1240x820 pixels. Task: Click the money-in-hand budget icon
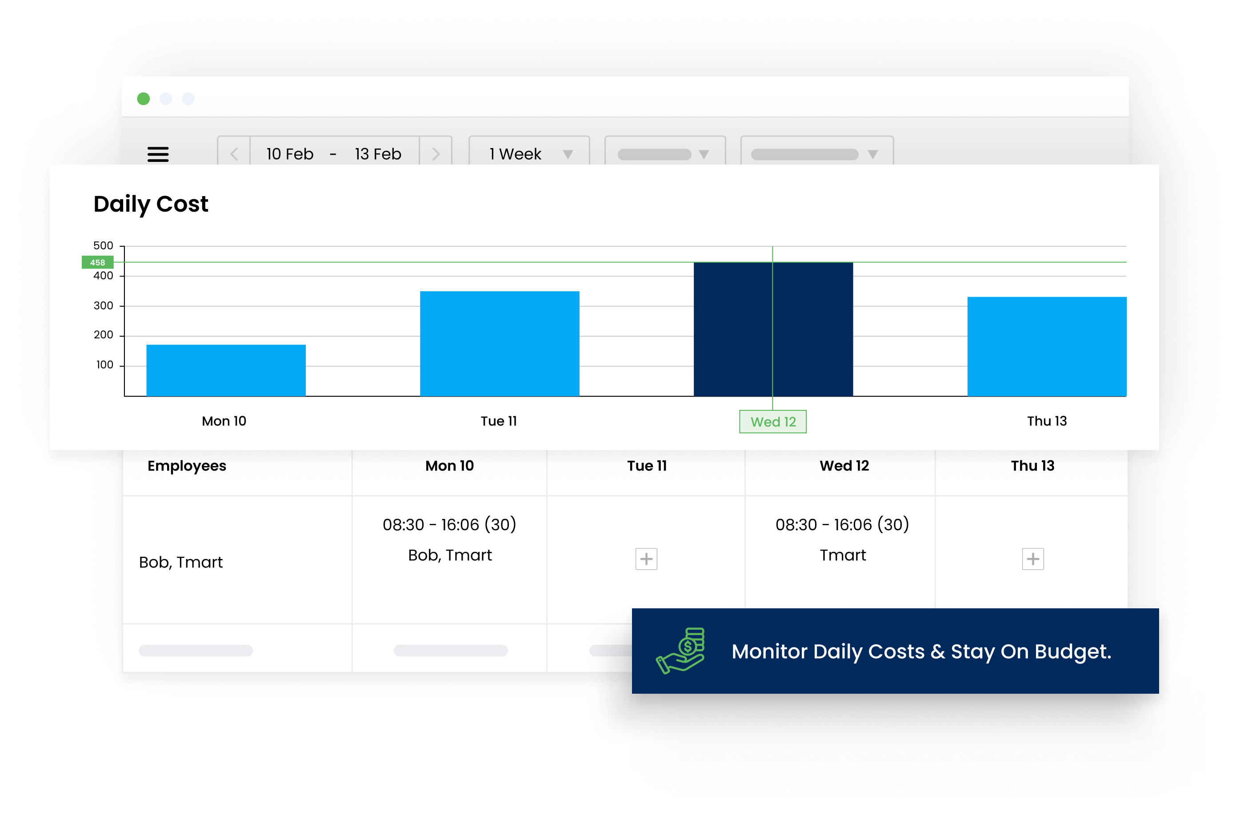(x=680, y=651)
